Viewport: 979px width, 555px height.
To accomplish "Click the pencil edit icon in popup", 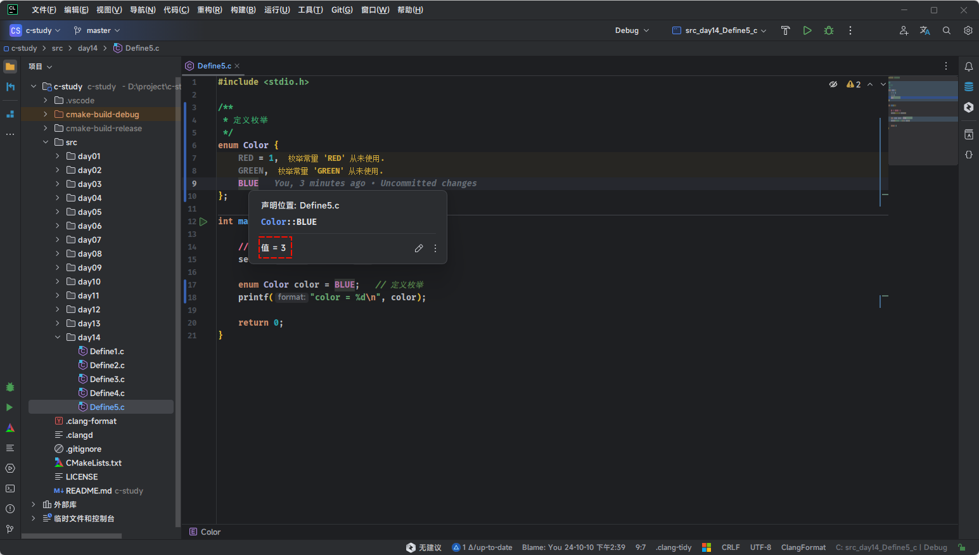I will click(x=418, y=248).
